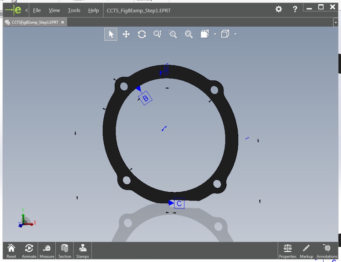The width and height of the screenshot is (341, 262).
Task: Activate the Select arrow tool
Action: point(111,34)
